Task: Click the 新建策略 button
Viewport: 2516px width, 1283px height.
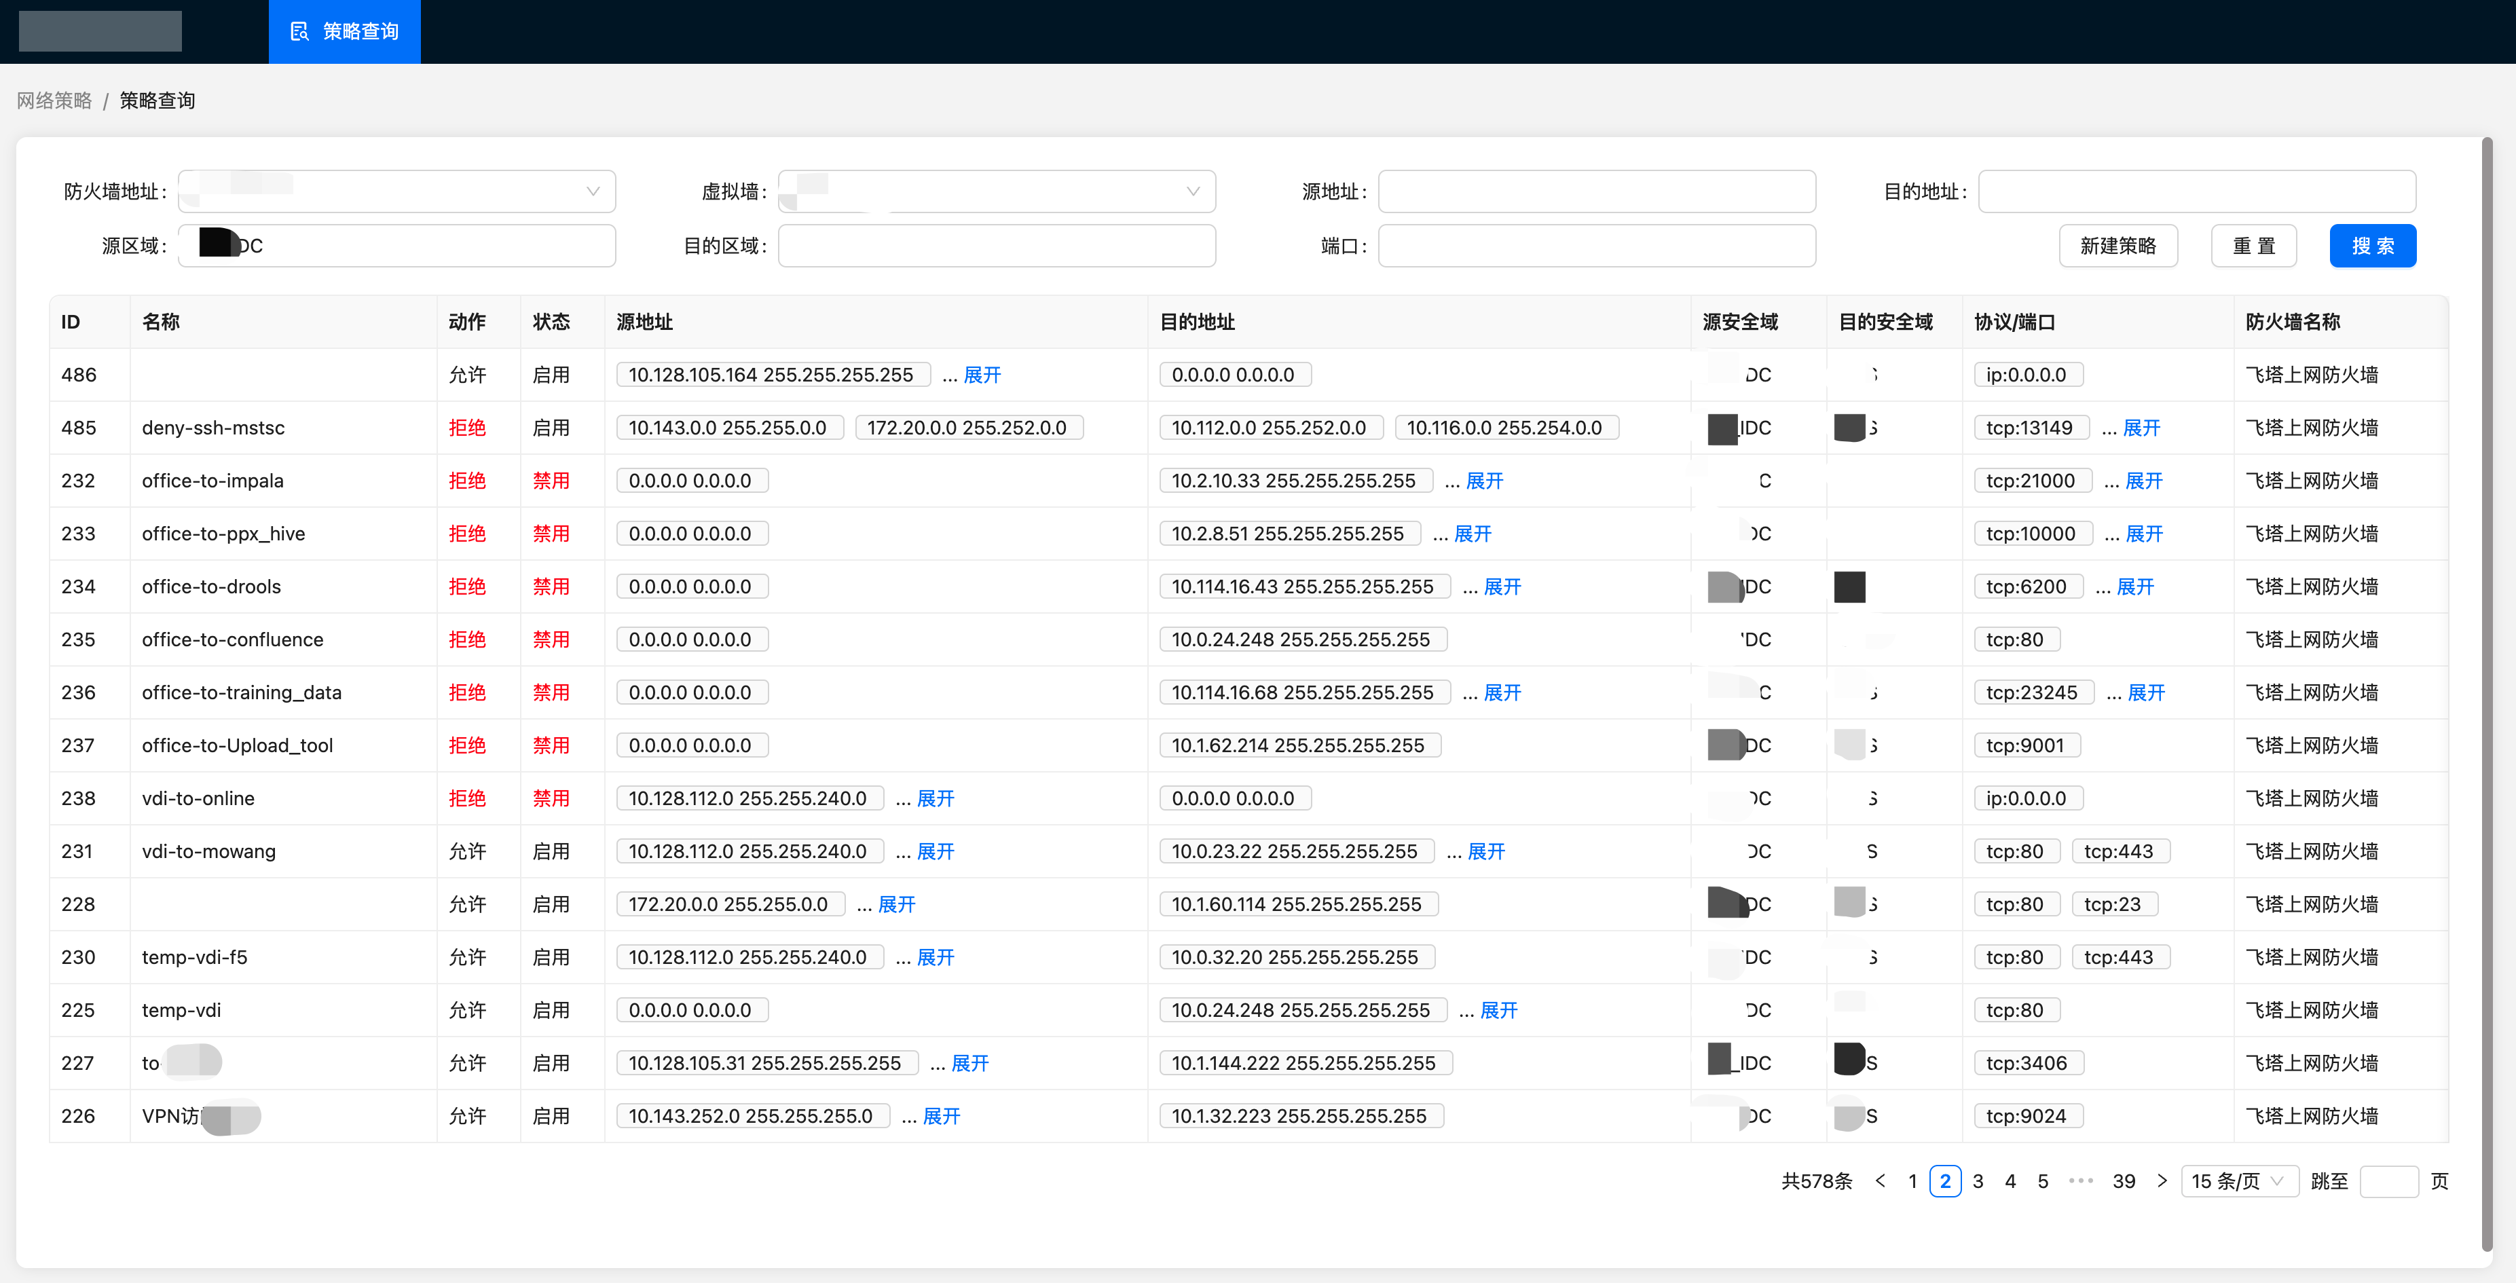Action: 2117,245
